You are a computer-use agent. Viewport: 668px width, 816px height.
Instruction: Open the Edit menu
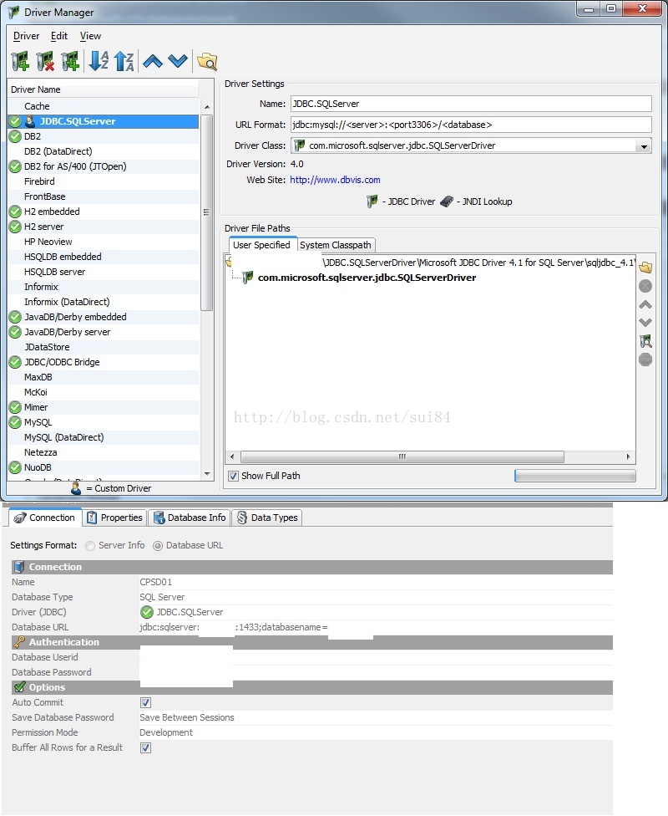(x=58, y=36)
